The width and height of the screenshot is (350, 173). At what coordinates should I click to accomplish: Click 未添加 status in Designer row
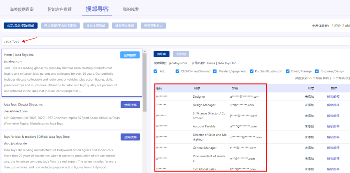(x=309, y=97)
